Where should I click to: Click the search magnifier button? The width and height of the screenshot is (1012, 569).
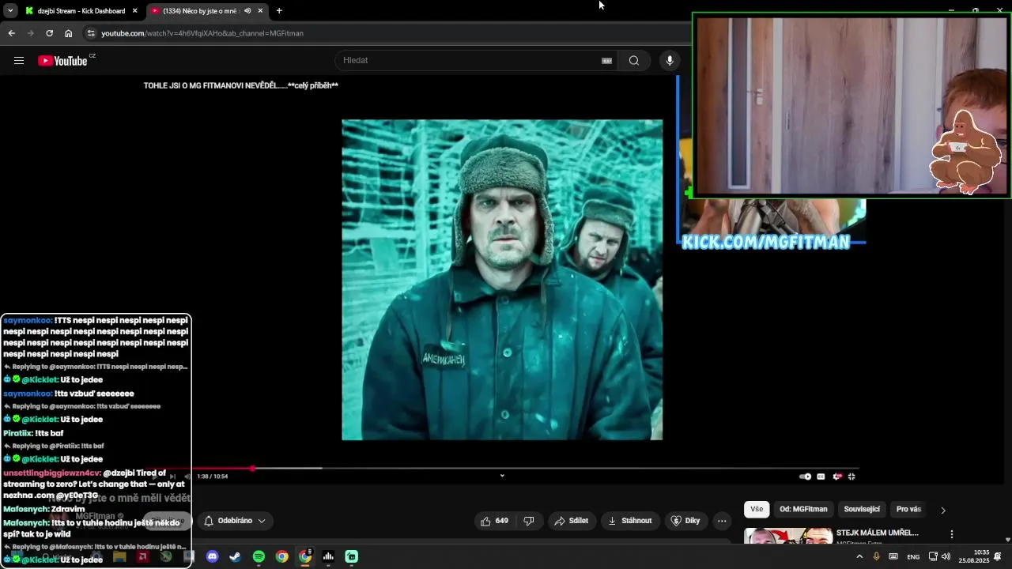(634, 61)
